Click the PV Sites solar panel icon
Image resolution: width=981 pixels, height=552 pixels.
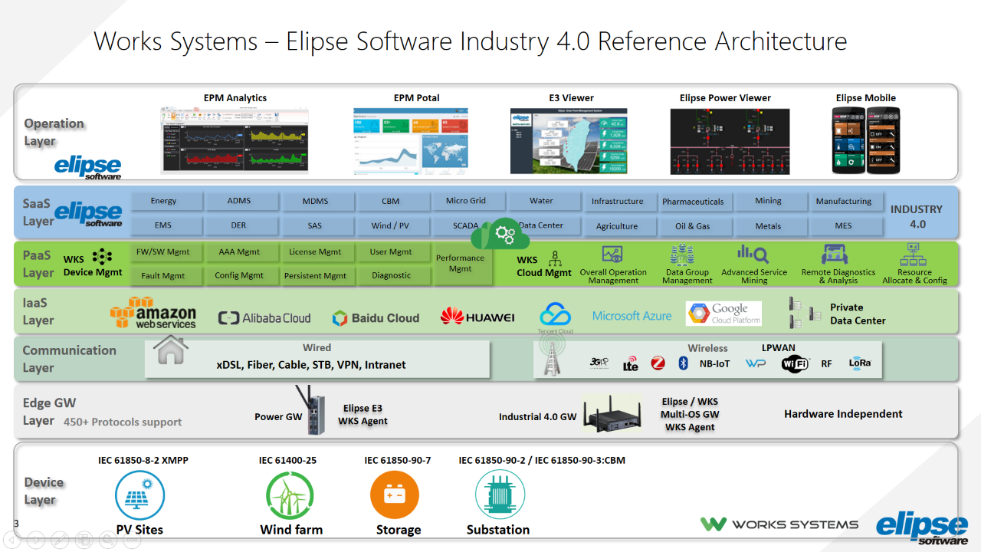(139, 495)
